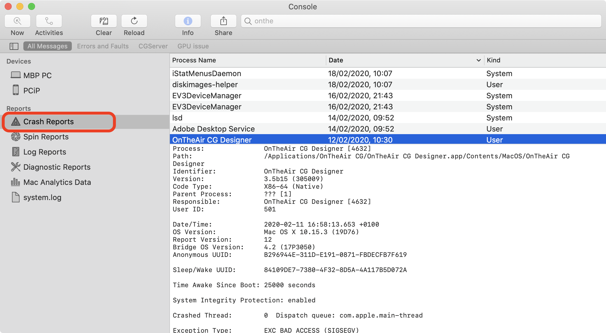Image resolution: width=606 pixels, height=333 pixels.
Task: Sort by Process Name column header
Action: (x=248, y=60)
